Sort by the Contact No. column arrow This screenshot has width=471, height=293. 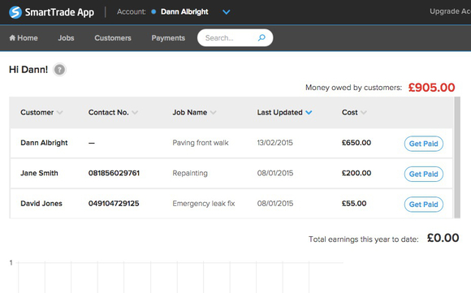(135, 113)
